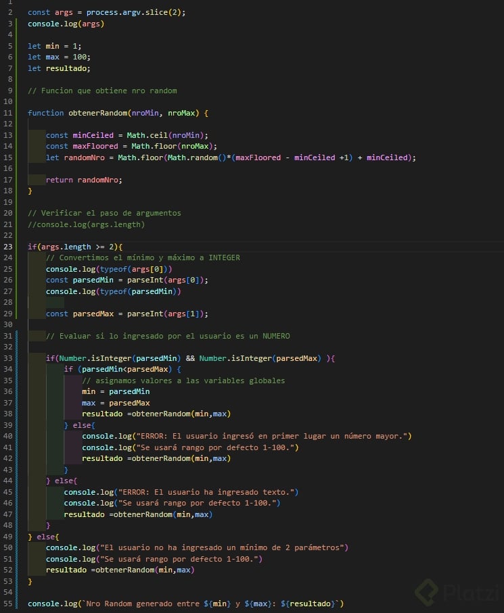The height and width of the screenshot is (613, 504).
Task: Click 'Number.isInteger(parsedMax)' on line 33
Action: (x=260, y=358)
